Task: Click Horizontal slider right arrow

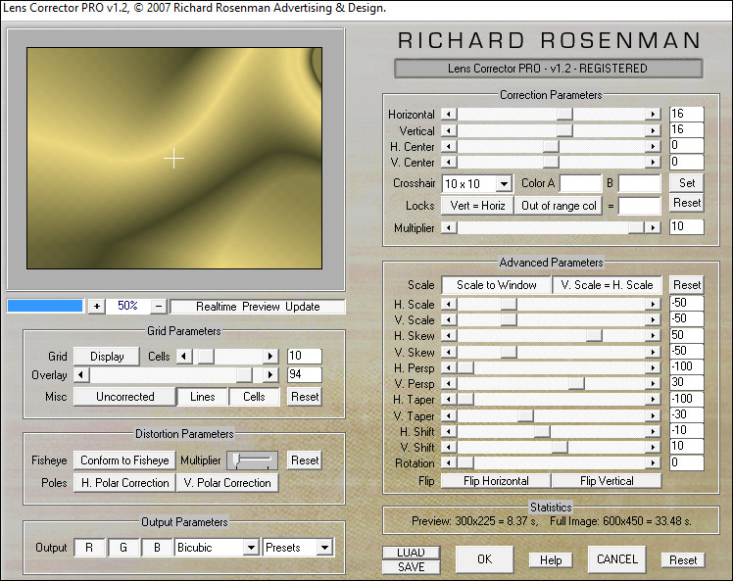Action: pos(653,114)
